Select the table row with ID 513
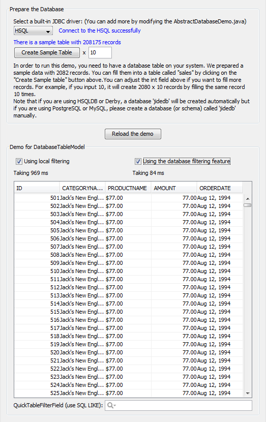The image size is (266, 422). [x=129, y=295]
